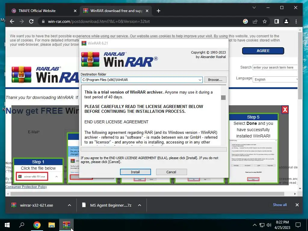Click the page vertical scrollbar thumb

pyautogui.click(x=300, y=66)
